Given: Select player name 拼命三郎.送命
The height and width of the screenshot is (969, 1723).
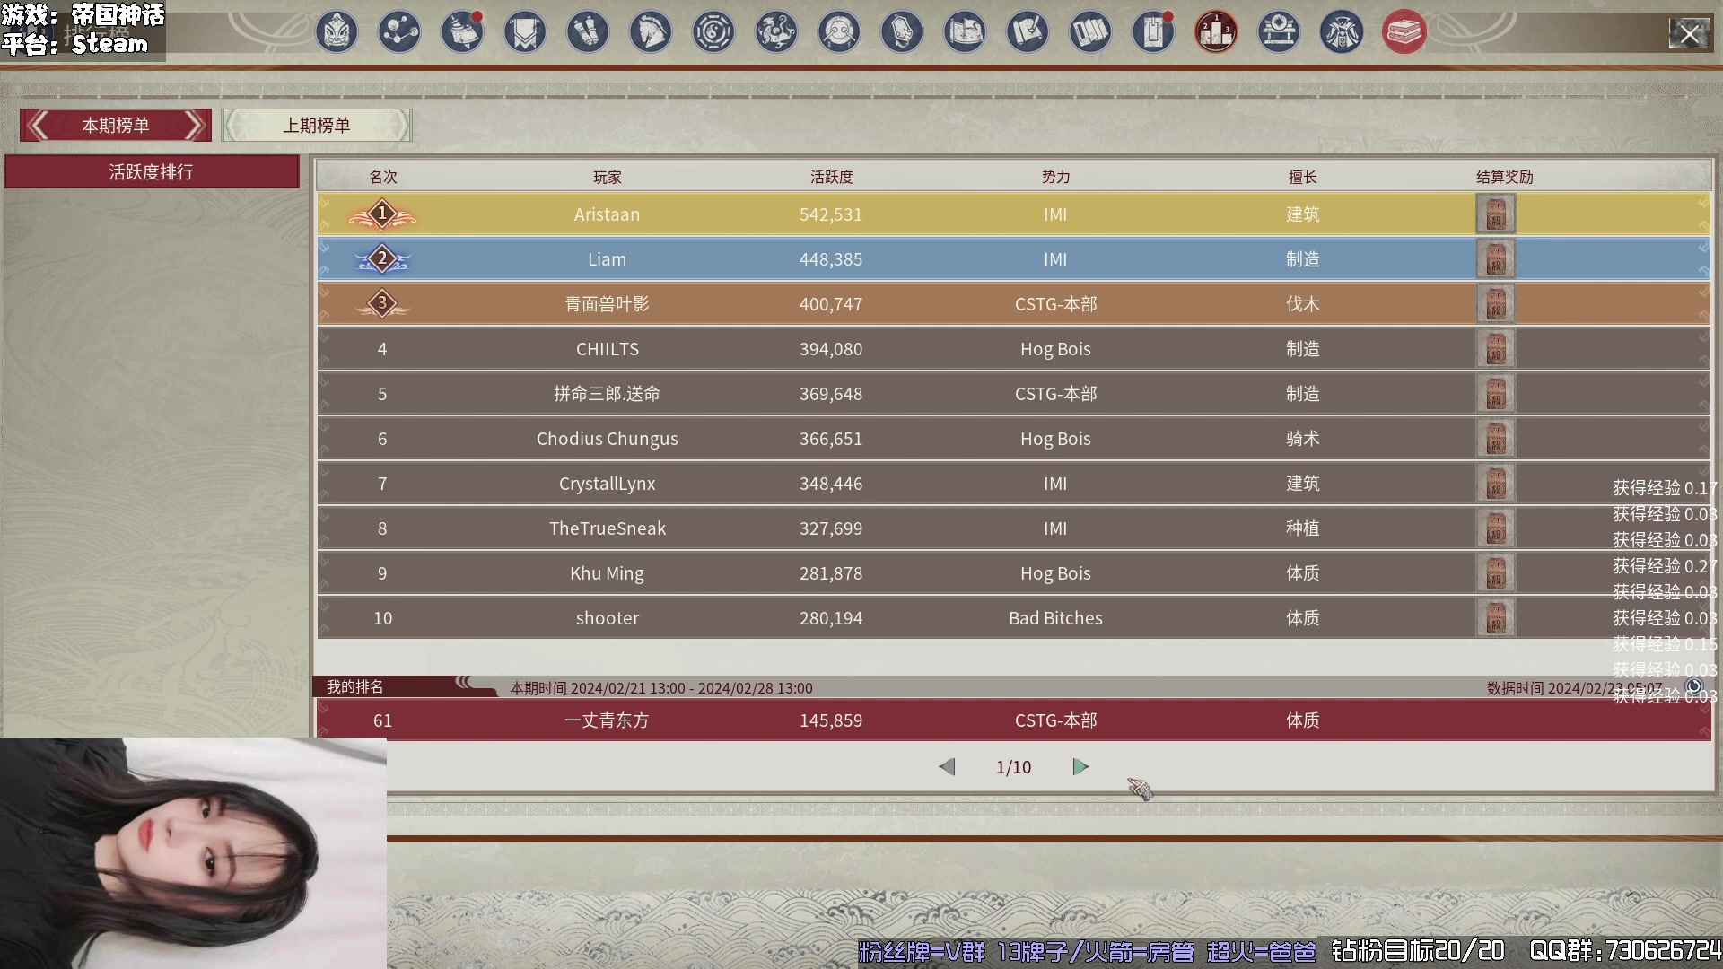Looking at the screenshot, I should tap(608, 394).
